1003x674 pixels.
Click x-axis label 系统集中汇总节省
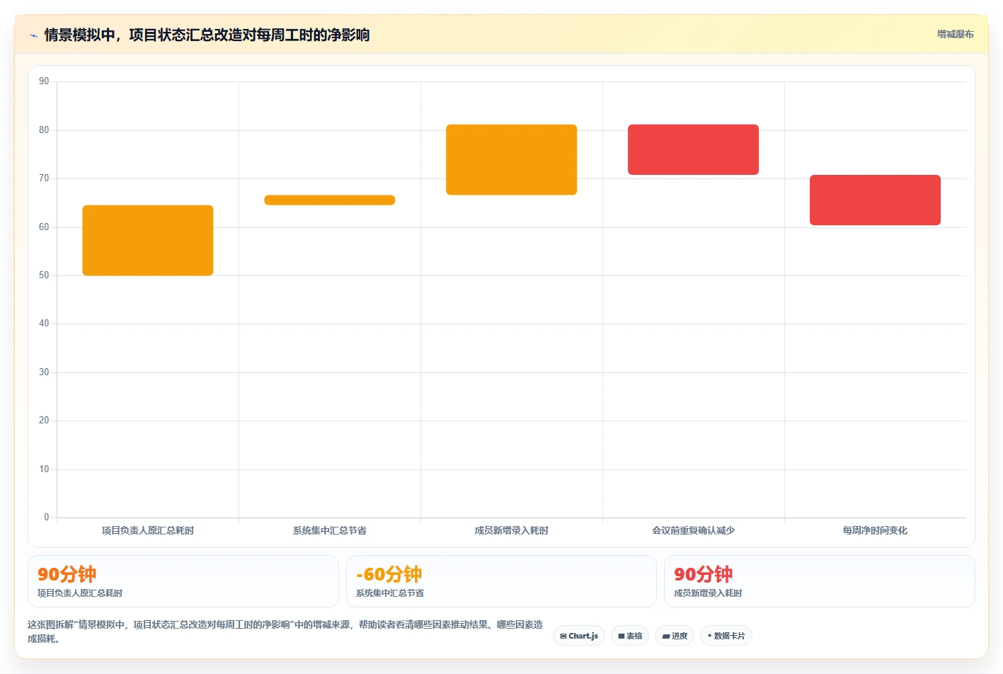330,530
